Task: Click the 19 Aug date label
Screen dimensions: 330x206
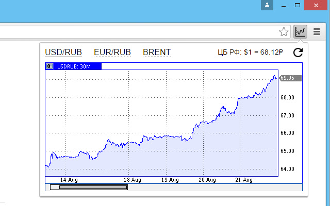Action: click(170, 180)
